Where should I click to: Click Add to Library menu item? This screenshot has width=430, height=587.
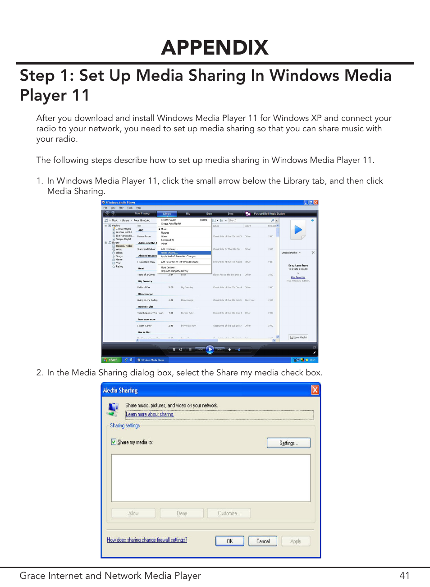(x=184, y=249)
